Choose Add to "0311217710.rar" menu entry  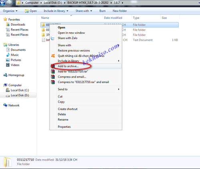[x=73, y=72]
